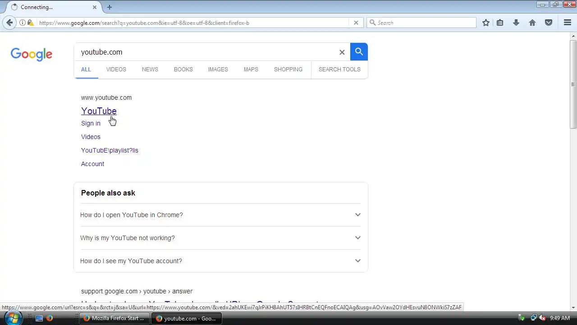Viewport: 577px width, 325px height.
Task: Stop loading with the X in address bar
Action: coord(356,23)
